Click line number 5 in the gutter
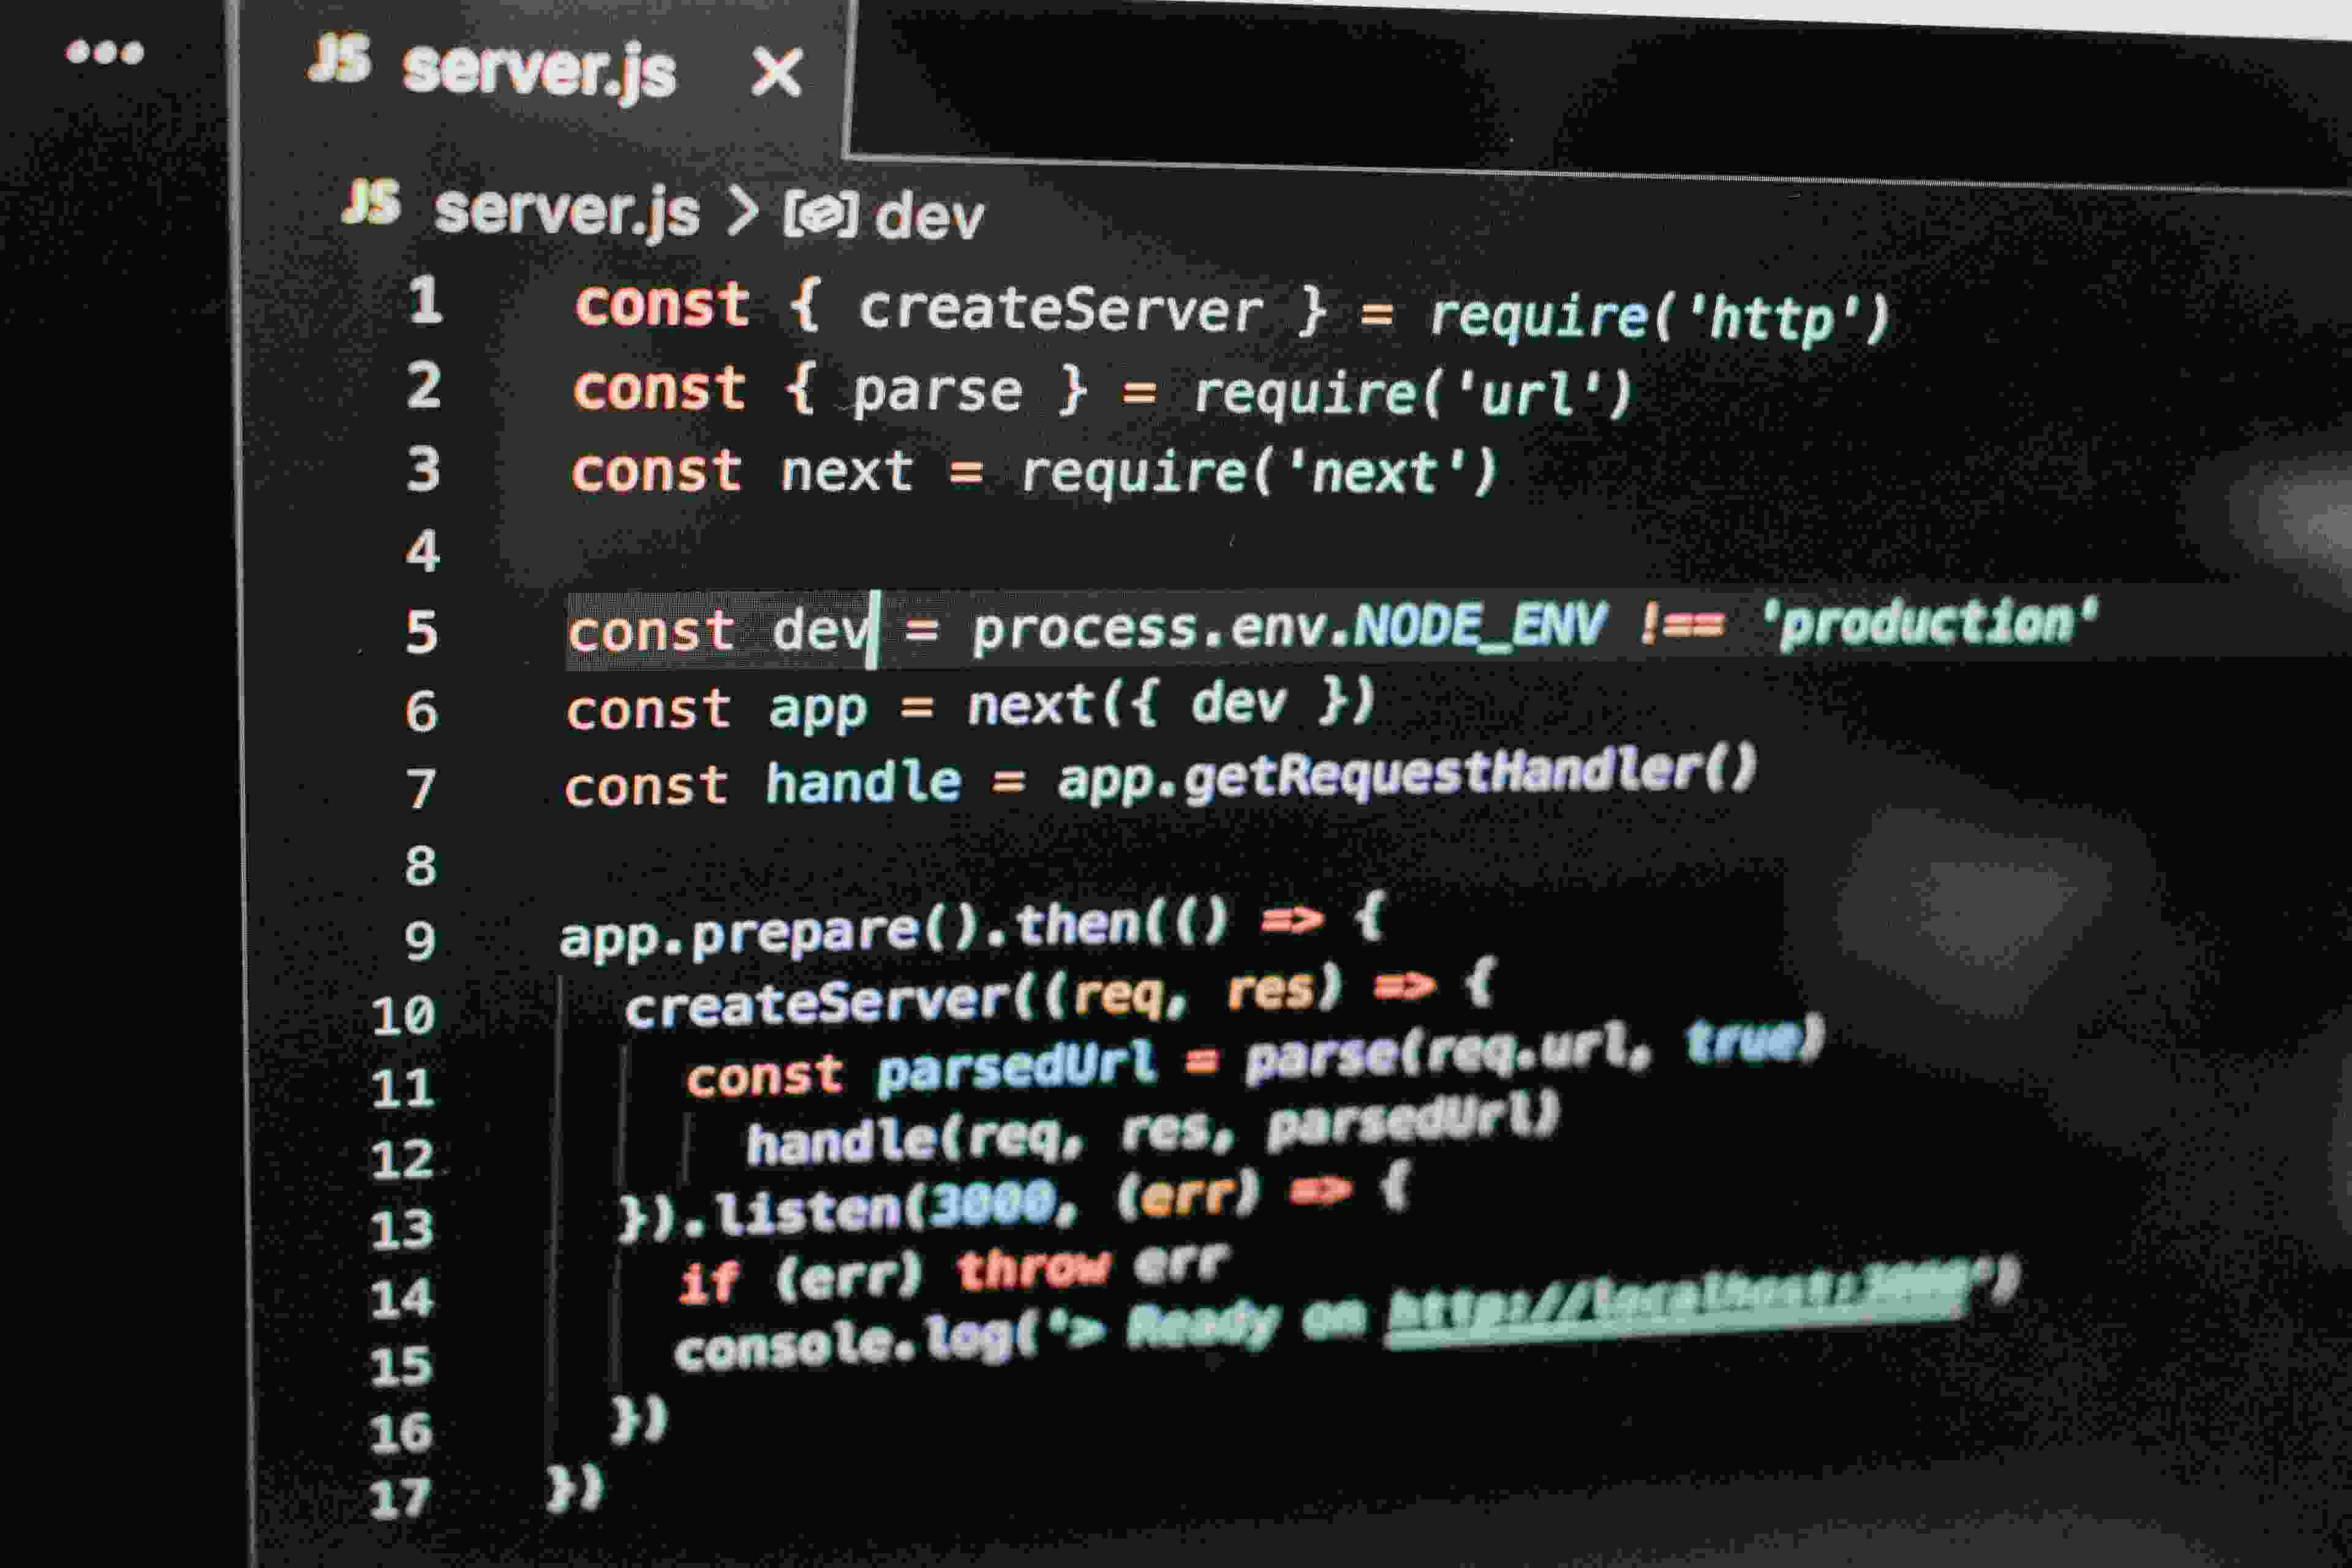 coord(422,632)
